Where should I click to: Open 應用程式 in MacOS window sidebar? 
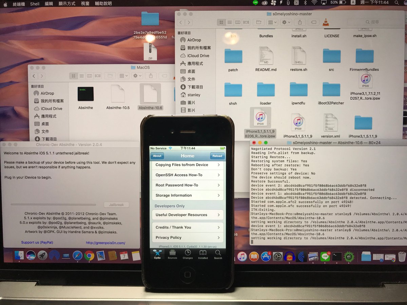click(49, 116)
